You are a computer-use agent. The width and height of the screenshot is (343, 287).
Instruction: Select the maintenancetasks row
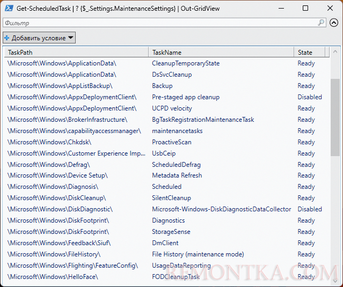(x=167, y=131)
